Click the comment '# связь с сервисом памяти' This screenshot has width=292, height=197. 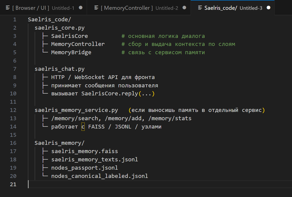(163, 52)
